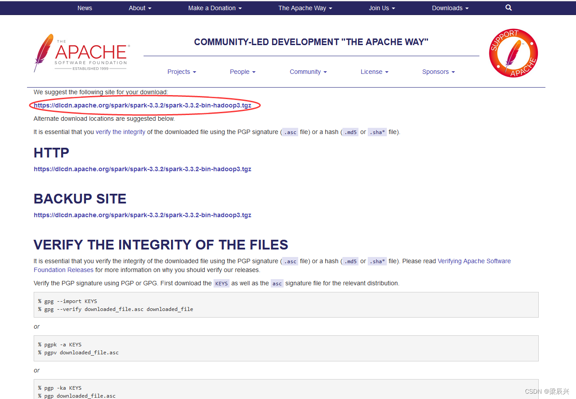Expand The Apache Way dropdown
The width and height of the screenshot is (576, 399).
tap(305, 8)
